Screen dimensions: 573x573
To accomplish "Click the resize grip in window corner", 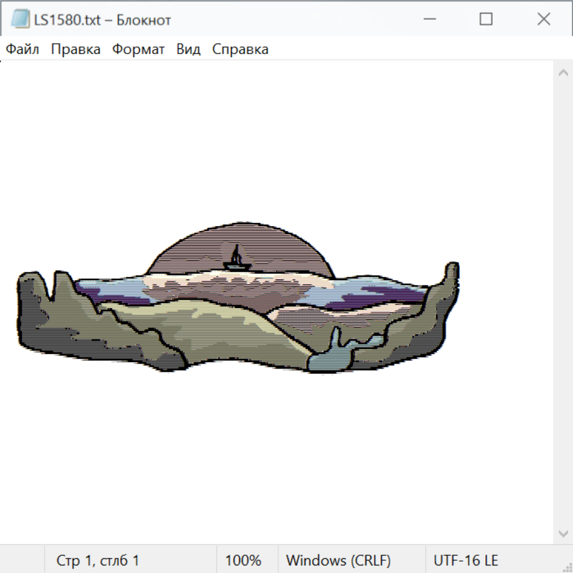I will coord(567,567).
